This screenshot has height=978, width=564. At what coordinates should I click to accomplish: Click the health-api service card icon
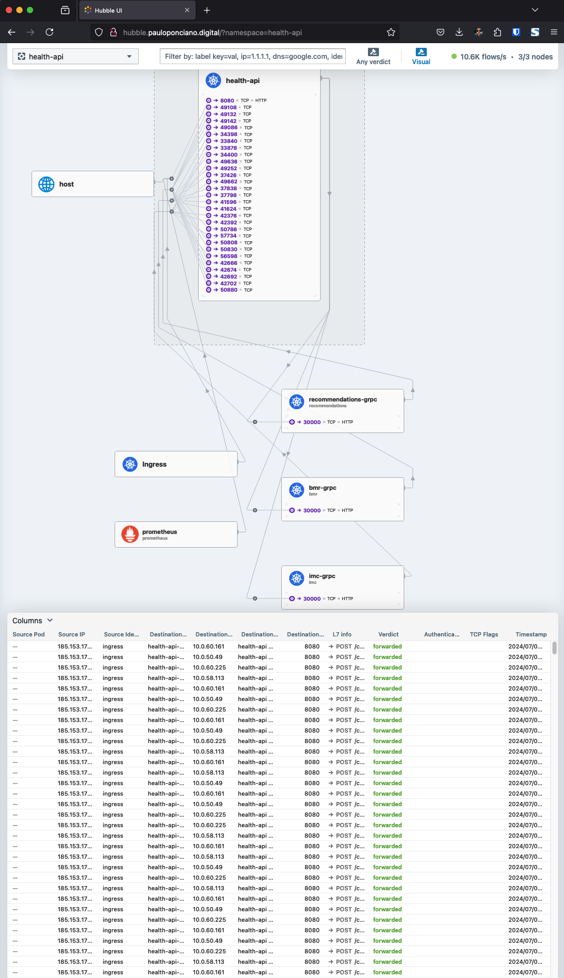[x=213, y=80]
